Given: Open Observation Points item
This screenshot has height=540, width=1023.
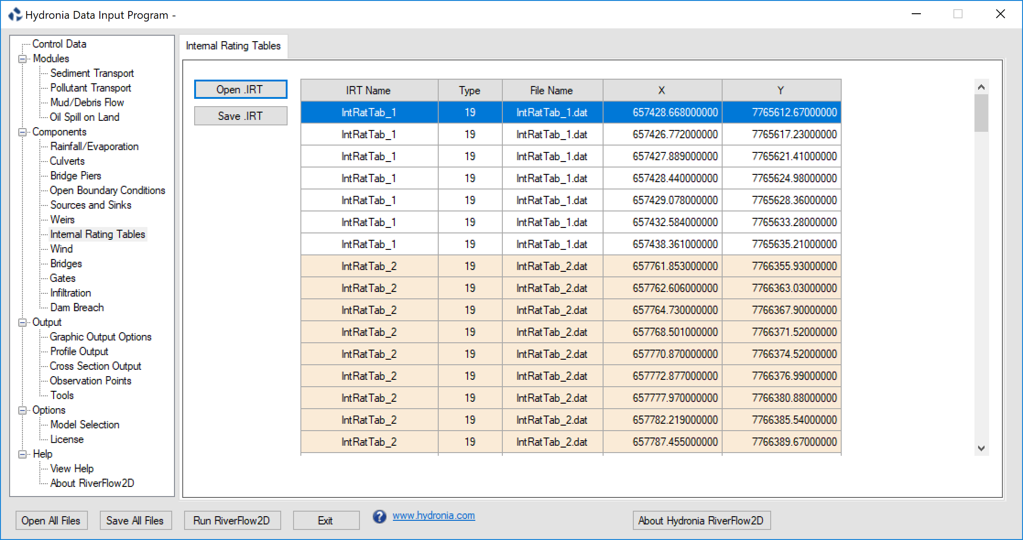Looking at the screenshot, I should 91,381.
